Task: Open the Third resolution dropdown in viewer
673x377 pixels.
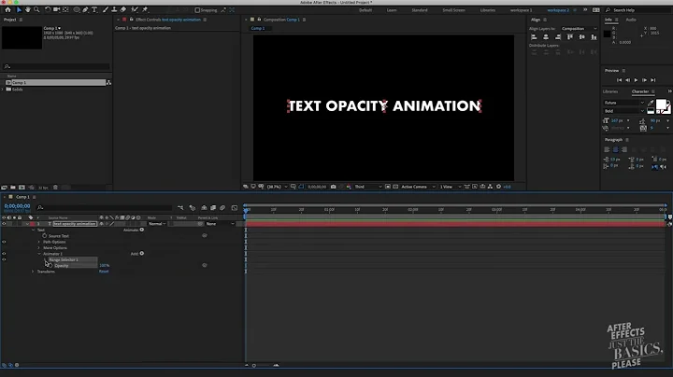Action: tap(368, 187)
